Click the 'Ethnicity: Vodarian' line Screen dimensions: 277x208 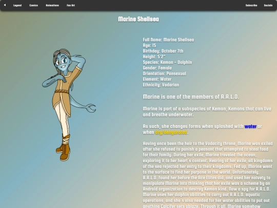161,85
